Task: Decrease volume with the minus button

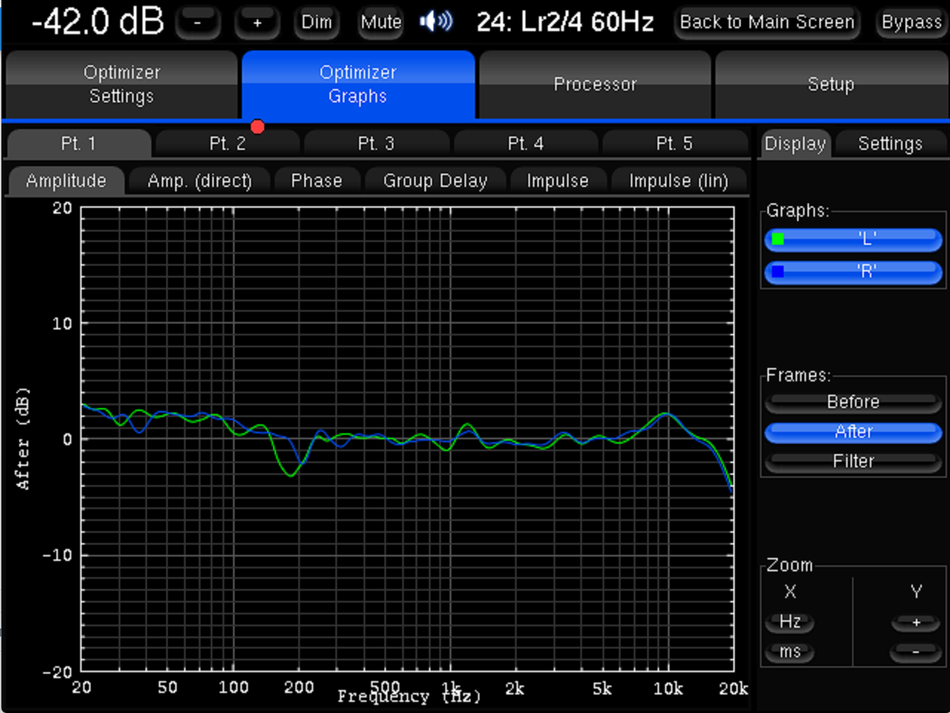Action: coord(197,23)
